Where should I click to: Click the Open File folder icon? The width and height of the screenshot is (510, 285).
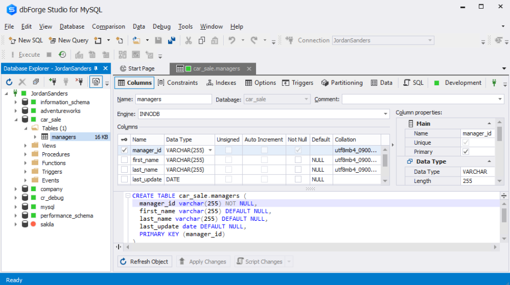point(136,40)
